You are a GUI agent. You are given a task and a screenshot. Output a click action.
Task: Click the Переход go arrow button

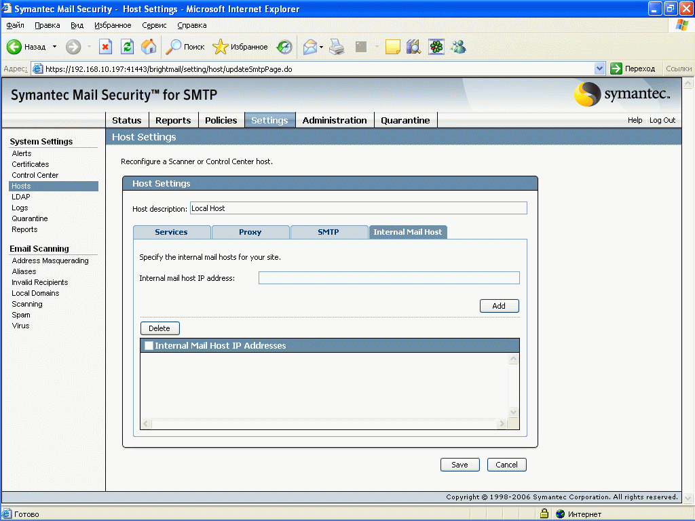pyautogui.click(x=633, y=69)
